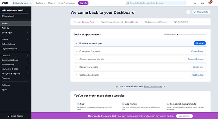Open the announcements megaphone icon
Viewport: 218px width, 119px height.
(x=210, y=3)
